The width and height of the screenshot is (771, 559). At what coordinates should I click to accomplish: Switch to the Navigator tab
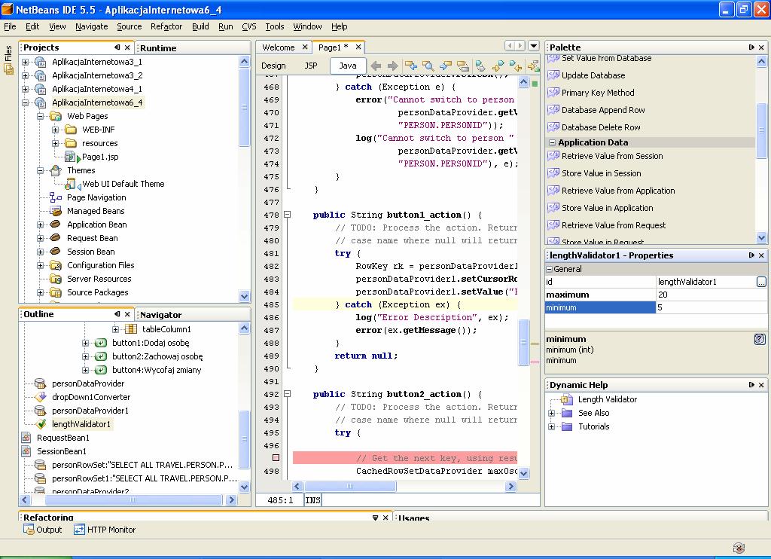pos(161,314)
